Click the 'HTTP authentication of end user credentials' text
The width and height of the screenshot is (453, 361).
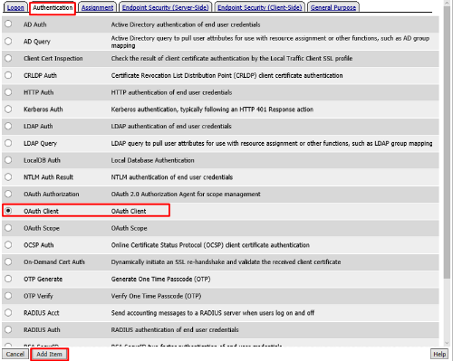(x=171, y=92)
